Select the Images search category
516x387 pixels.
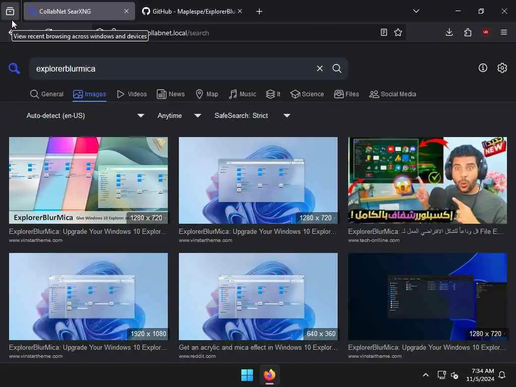pyautogui.click(x=90, y=94)
